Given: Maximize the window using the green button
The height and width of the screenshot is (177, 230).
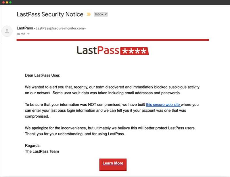Looking at the screenshot, I should pyautogui.click(x=11, y=2).
